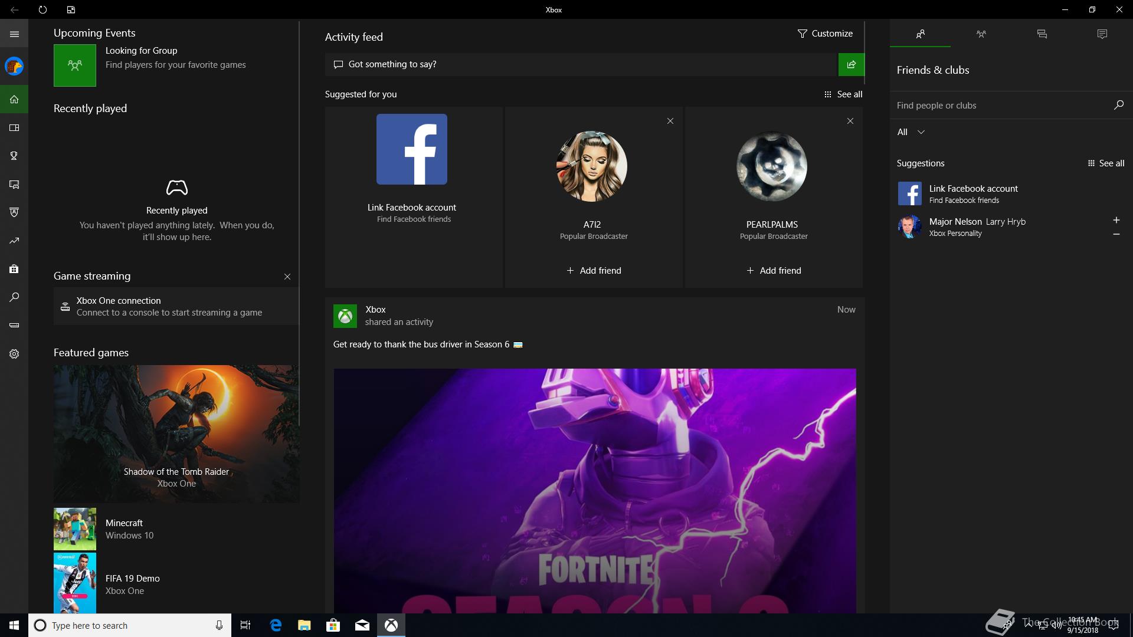
Task: Open the Microsoft Store bag sidebar icon
Action: point(14,269)
